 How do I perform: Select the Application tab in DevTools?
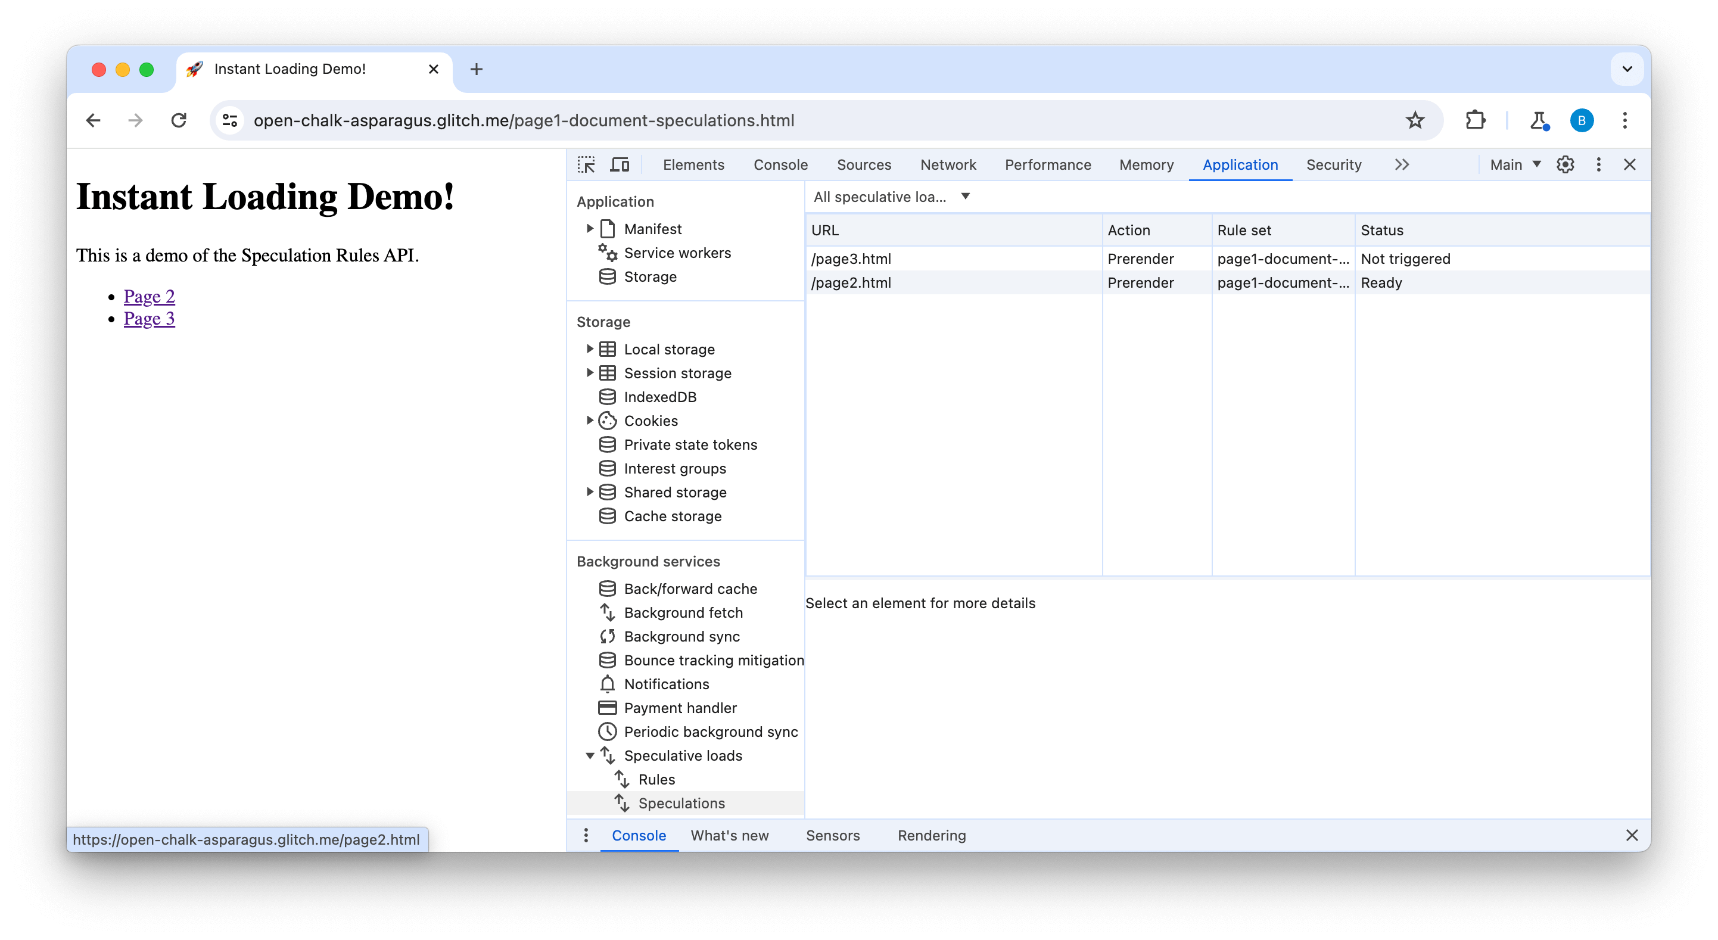tap(1238, 164)
